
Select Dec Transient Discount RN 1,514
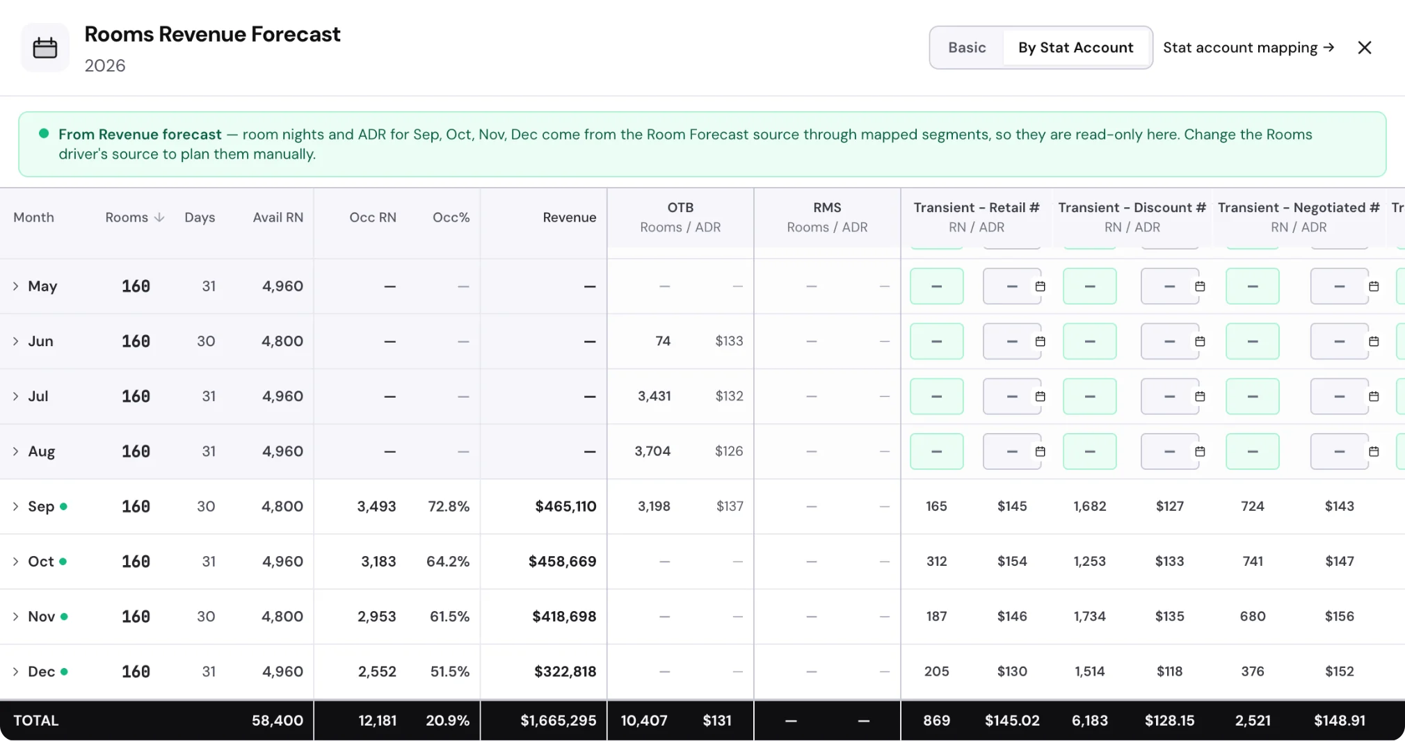pos(1090,671)
